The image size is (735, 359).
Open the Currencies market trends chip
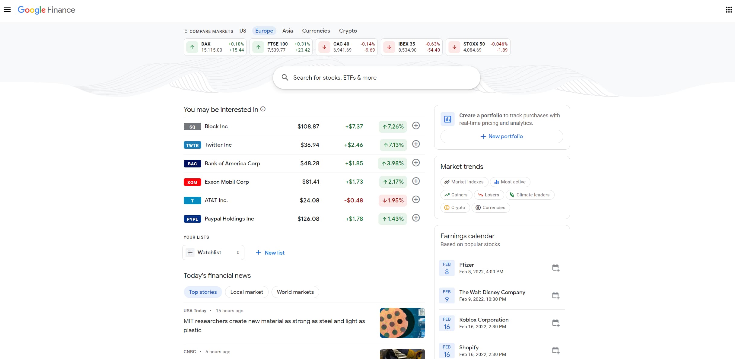491,208
